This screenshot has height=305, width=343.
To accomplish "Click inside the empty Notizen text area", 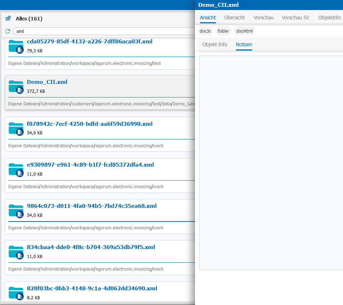I will [271, 161].
